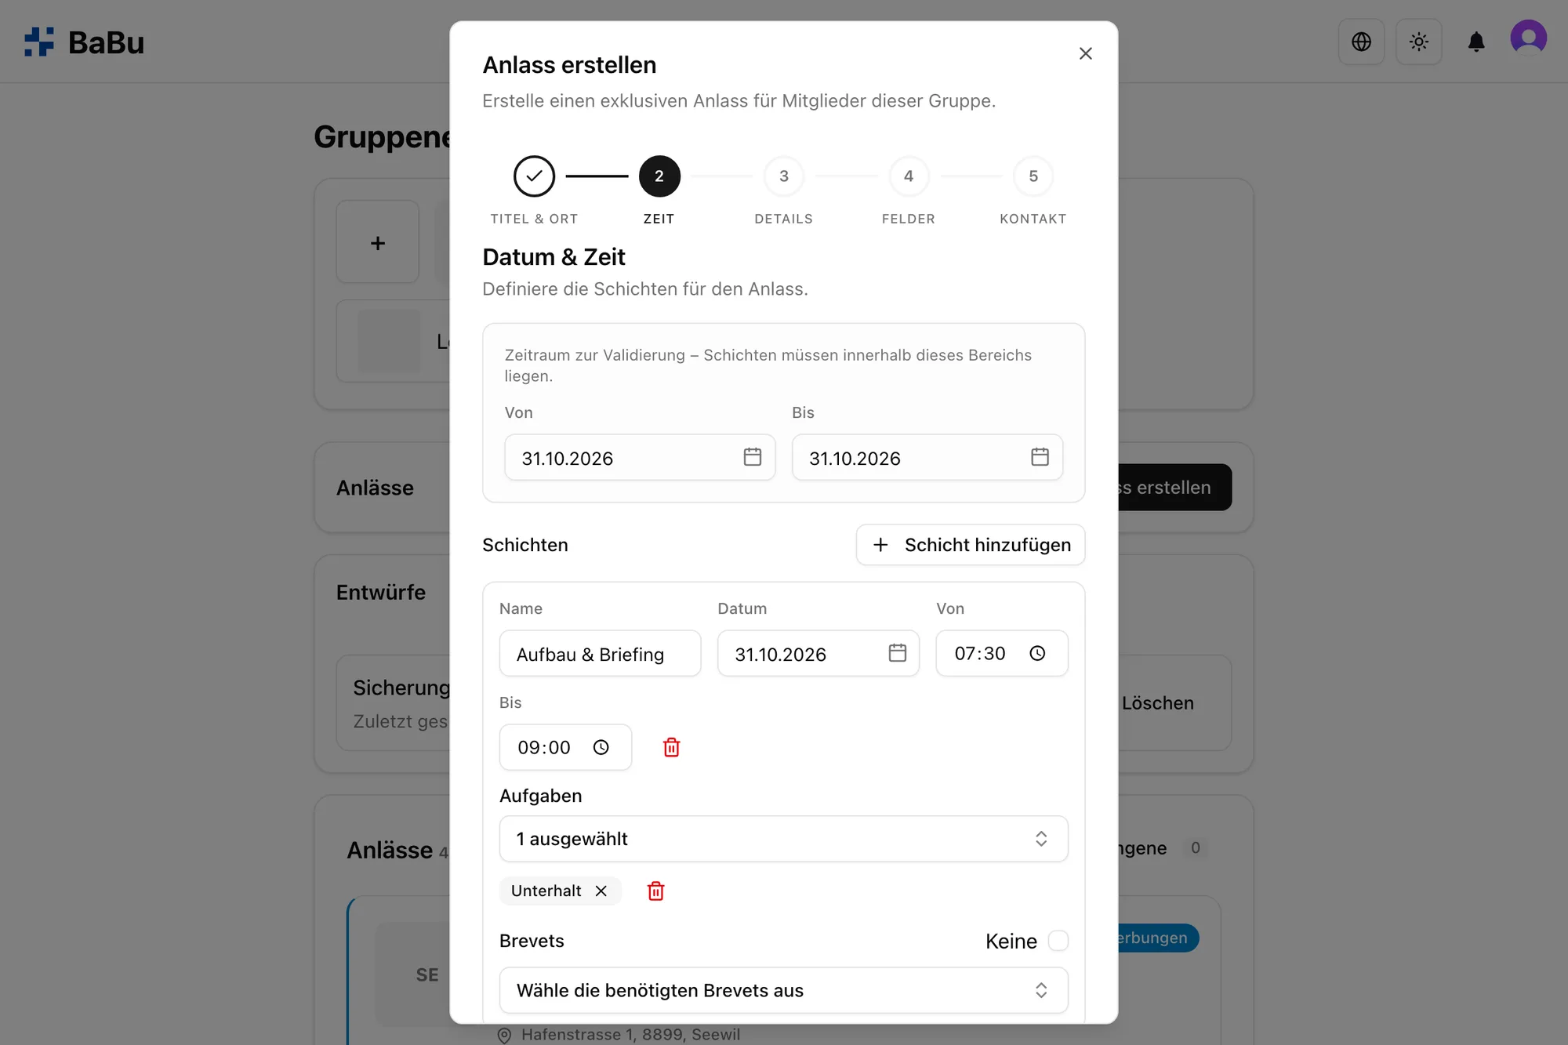Click the address 'Hafenstrasse 1, 8899, Seewil'
This screenshot has width=1568, height=1045.
pyautogui.click(x=630, y=1034)
